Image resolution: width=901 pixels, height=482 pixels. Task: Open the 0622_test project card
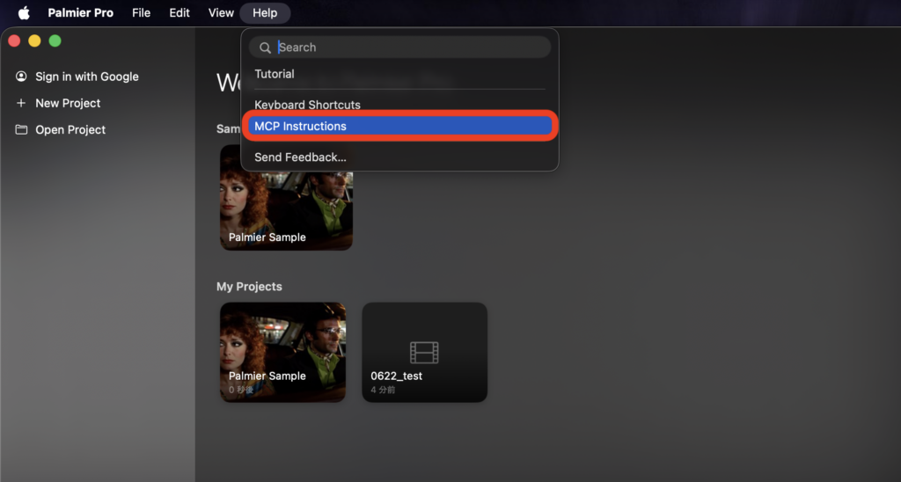click(x=425, y=352)
